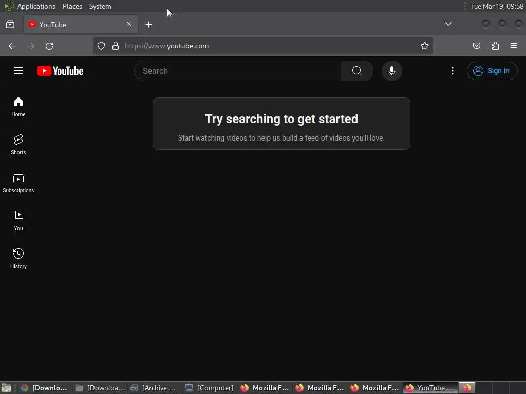This screenshot has width=526, height=394.
Task: Switch to YouTube taskbar window
Action: coord(430,388)
